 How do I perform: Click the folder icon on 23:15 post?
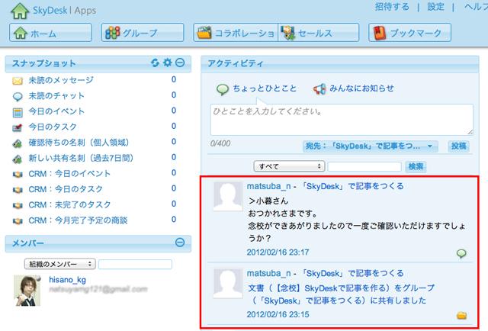click(461, 316)
